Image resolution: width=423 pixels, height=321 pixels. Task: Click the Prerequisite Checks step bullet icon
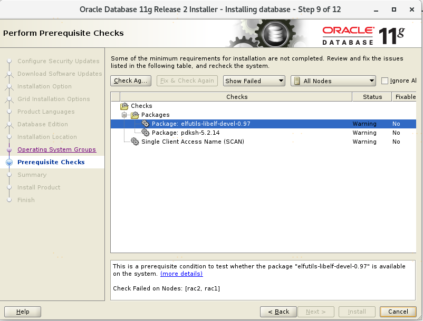[x=9, y=163]
